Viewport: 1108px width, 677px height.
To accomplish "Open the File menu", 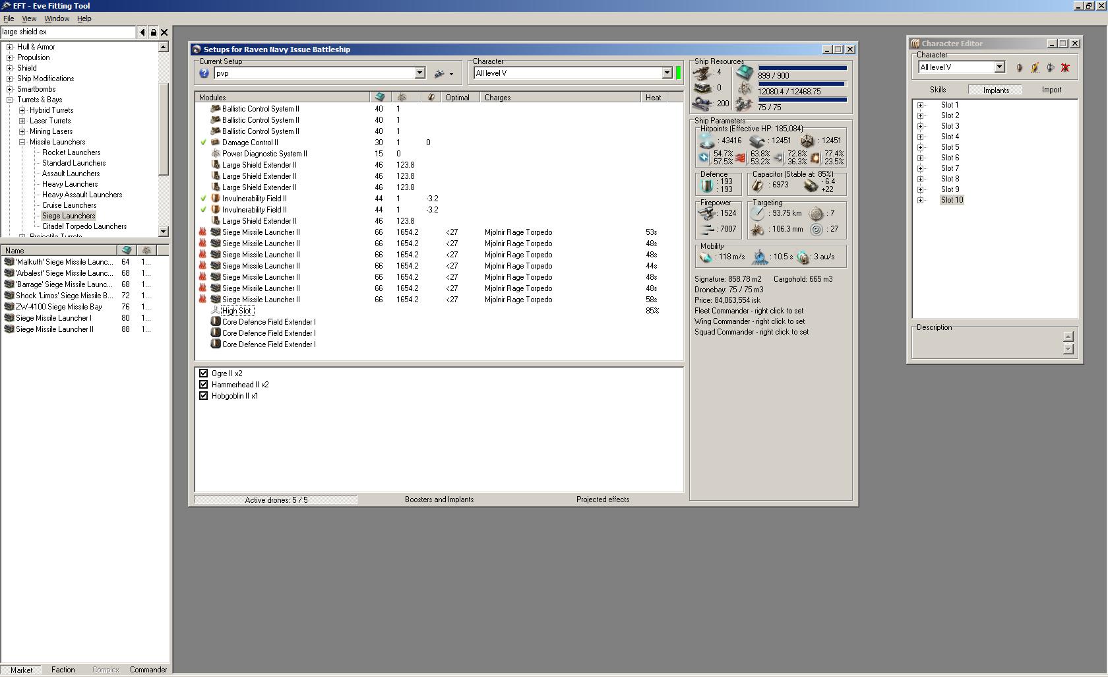I will click(9, 18).
